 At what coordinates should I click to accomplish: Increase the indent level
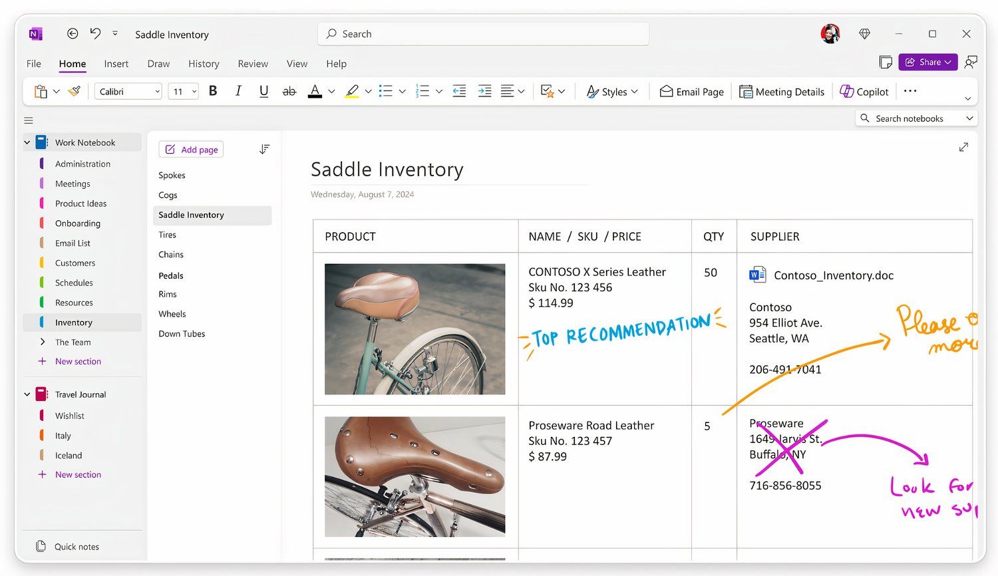485,91
